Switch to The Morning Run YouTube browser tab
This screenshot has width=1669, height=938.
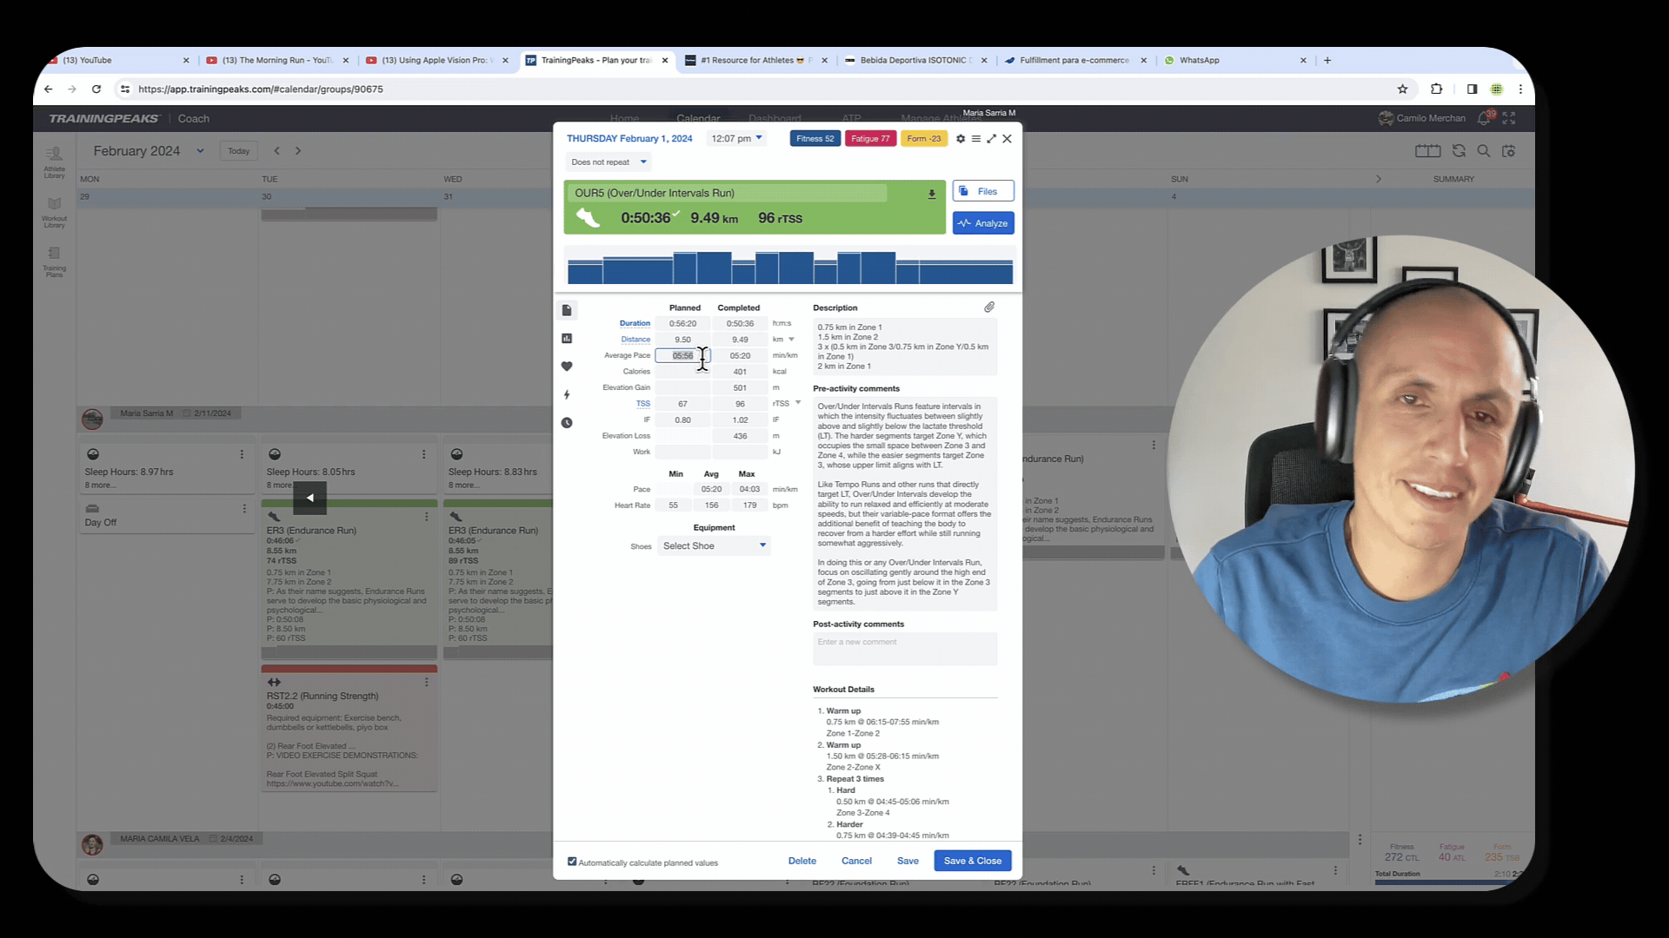[x=277, y=61]
